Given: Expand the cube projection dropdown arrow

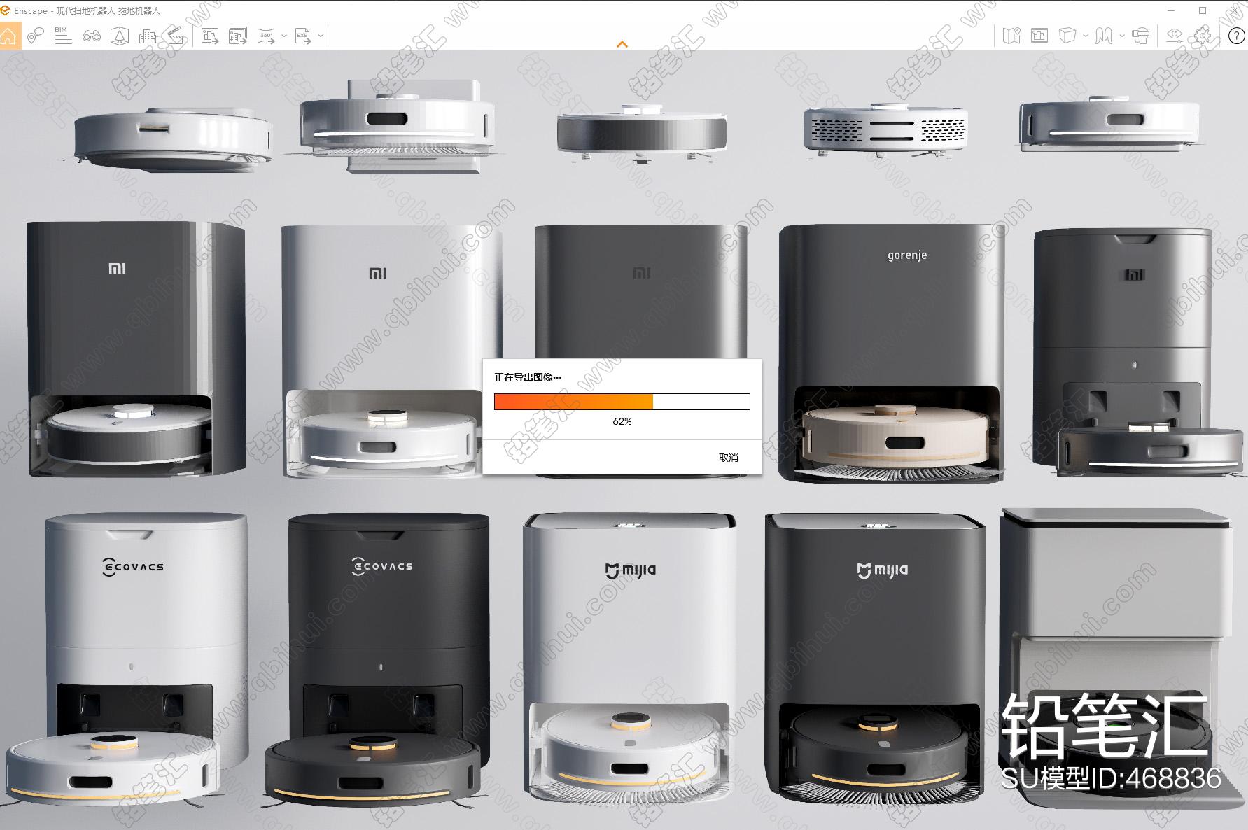Looking at the screenshot, I should pos(1086,36).
